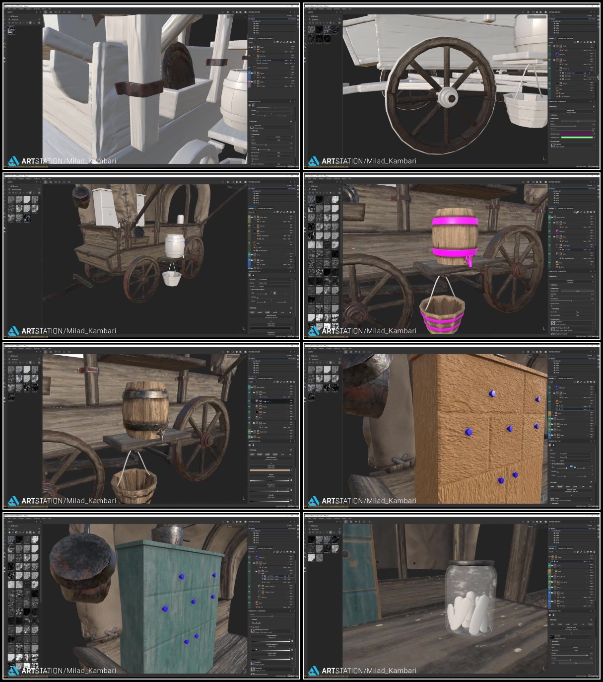Click base color swatch, metal-banded barrel screenshot

coord(270,470)
